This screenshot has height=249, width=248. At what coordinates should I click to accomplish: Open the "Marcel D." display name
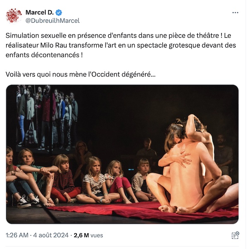pyautogui.click(x=40, y=12)
